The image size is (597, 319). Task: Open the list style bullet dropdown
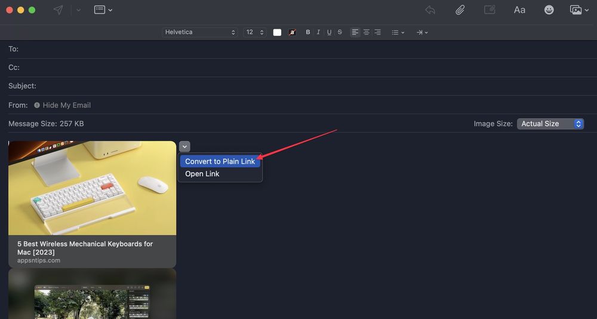point(398,32)
